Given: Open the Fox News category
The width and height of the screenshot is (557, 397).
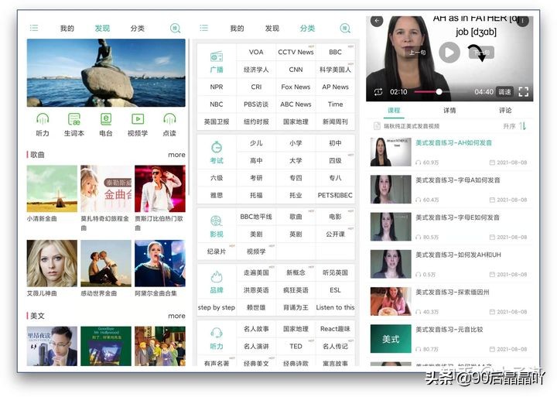Looking at the screenshot, I should pos(296,87).
